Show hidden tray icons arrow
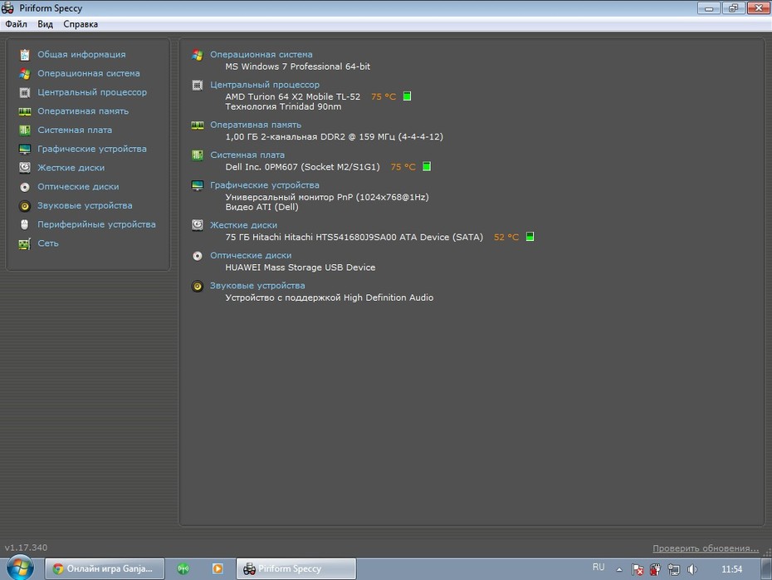The height and width of the screenshot is (580, 772). tap(619, 569)
